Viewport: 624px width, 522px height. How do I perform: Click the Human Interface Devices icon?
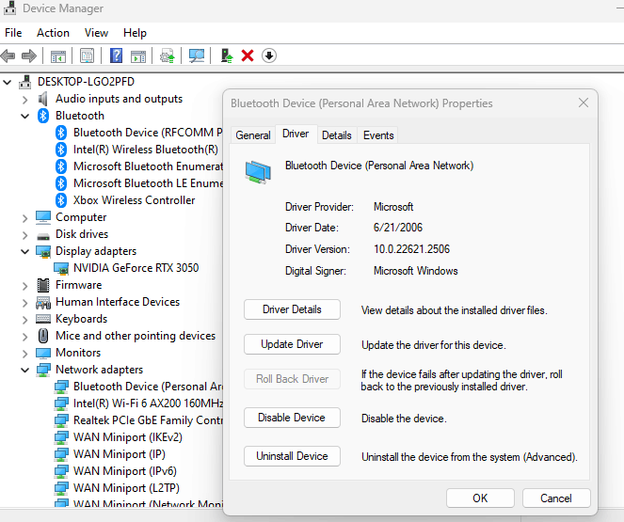click(43, 302)
